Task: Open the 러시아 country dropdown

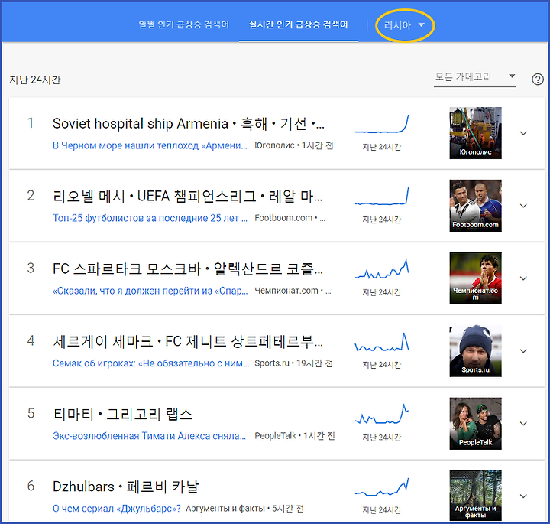Action: click(x=404, y=25)
